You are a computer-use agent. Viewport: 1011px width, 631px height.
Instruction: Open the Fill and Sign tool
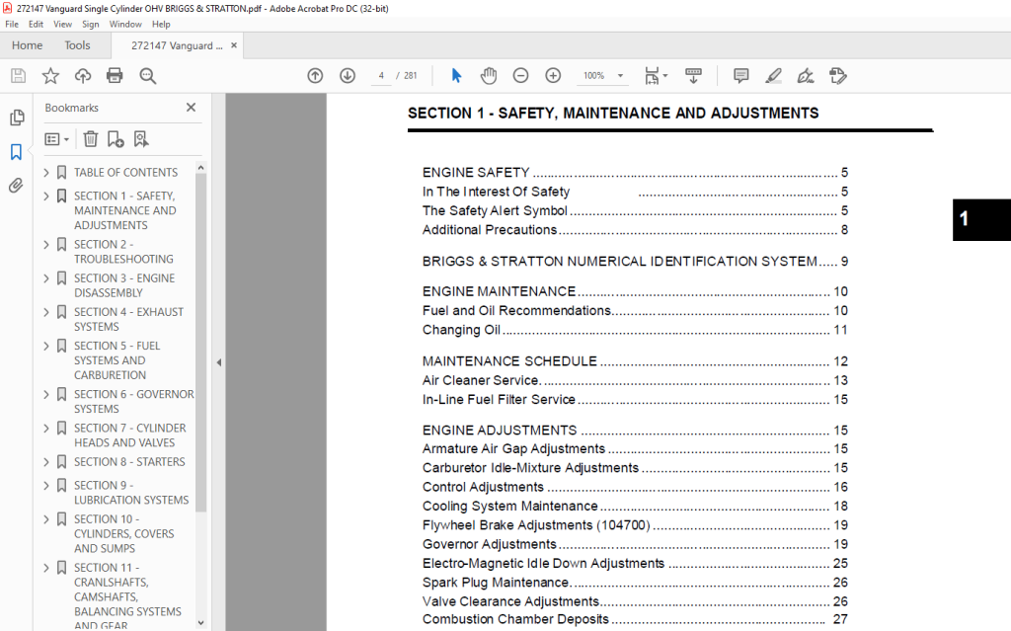point(806,76)
